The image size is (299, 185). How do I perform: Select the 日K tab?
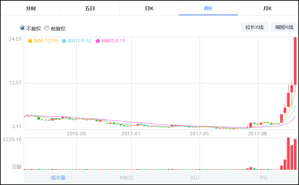pos(149,8)
